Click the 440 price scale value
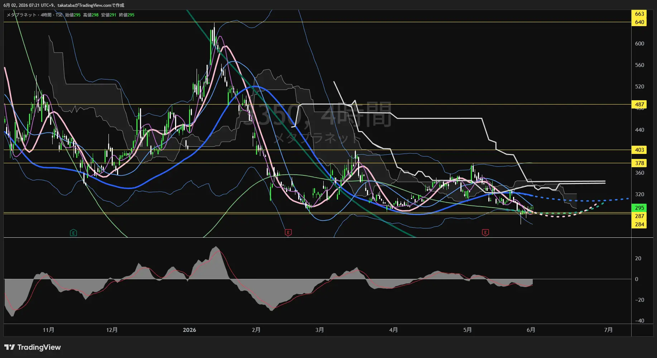The height and width of the screenshot is (358, 657). 639,130
